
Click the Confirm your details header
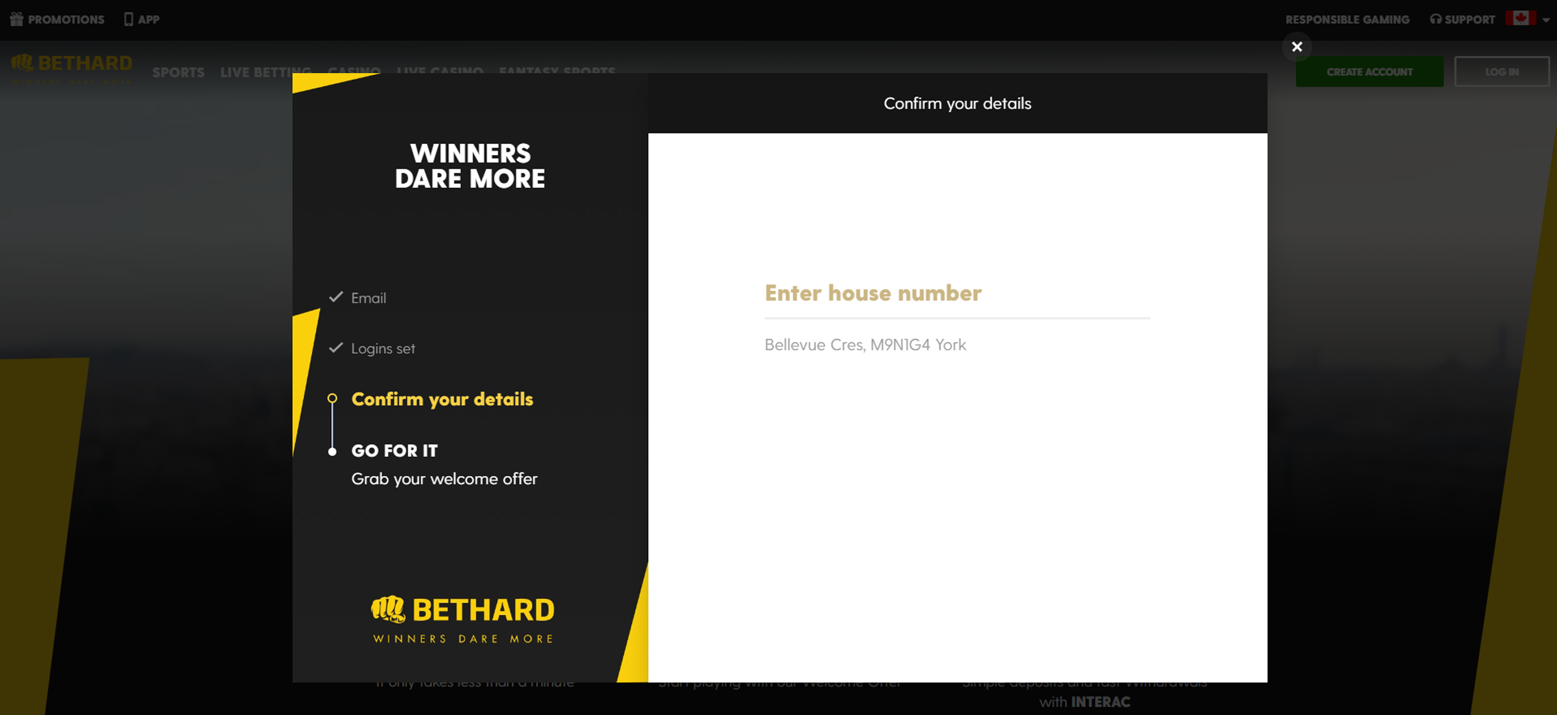coord(957,104)
